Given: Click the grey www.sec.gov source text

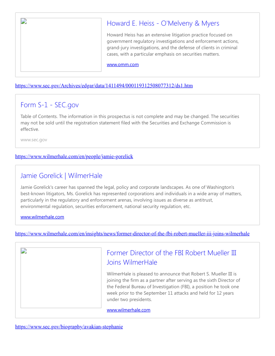Looking at the screenshot, I should click(34, 140).
